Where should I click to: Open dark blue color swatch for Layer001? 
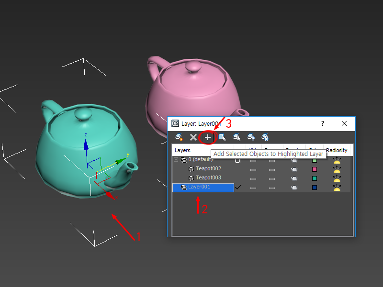pyautogui.click(x=315, y=188)
